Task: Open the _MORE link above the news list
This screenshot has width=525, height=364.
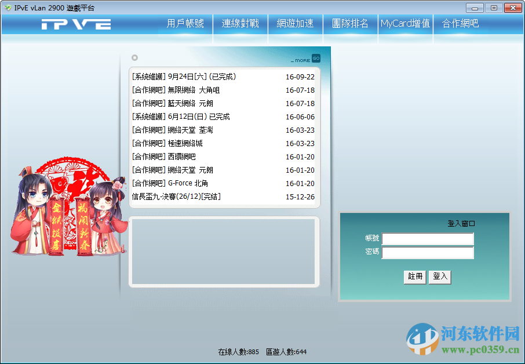Action: [303, 58]
